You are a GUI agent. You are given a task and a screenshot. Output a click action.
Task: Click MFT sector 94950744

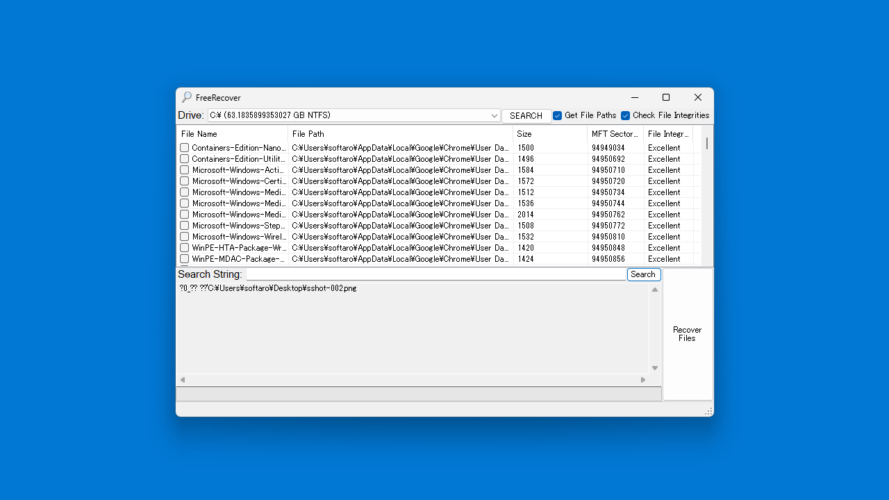pos(608,203)
